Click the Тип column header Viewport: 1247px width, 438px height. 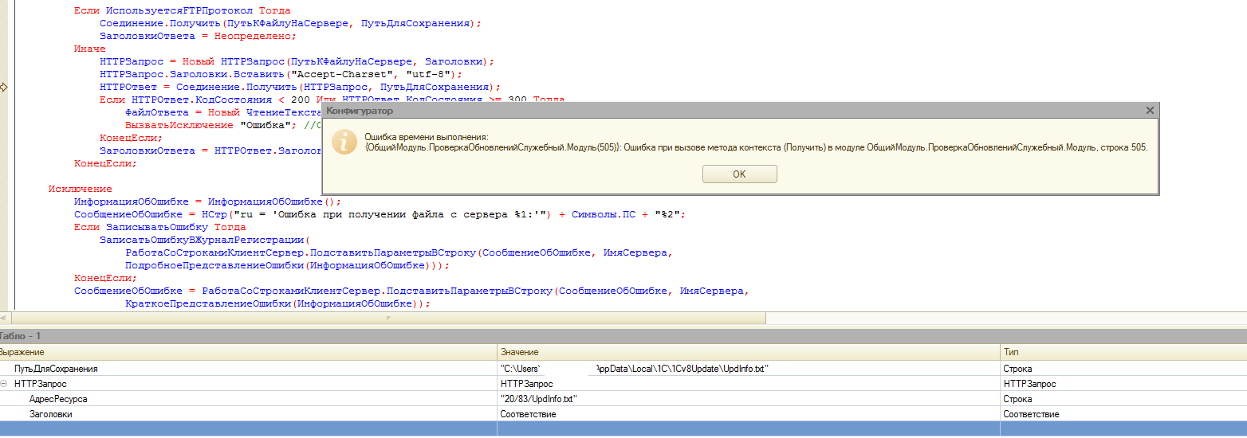1123,352
